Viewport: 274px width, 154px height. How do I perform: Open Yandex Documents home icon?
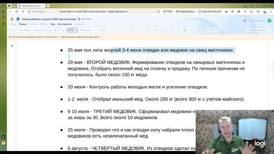click(18, 19)
